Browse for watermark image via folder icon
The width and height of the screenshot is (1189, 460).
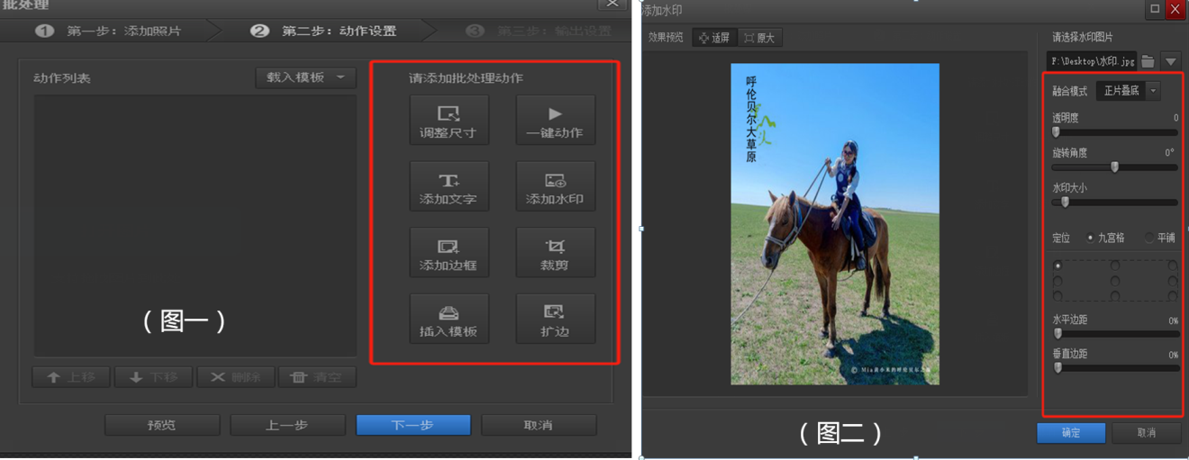1148,61
